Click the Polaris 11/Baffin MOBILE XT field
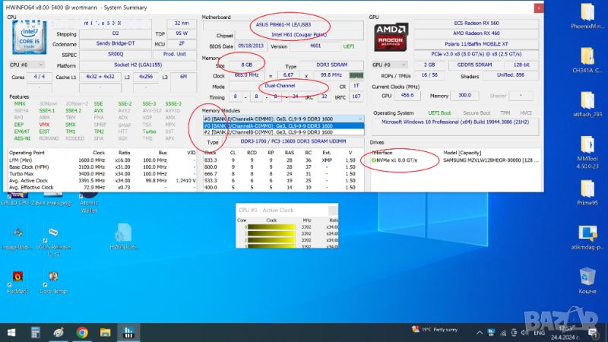 pos(477,44)
